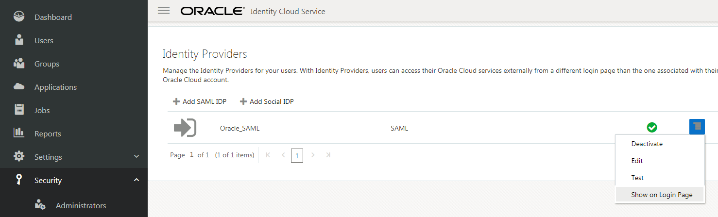Click the plus icon for Add SAML IDP

click(176, 101)
